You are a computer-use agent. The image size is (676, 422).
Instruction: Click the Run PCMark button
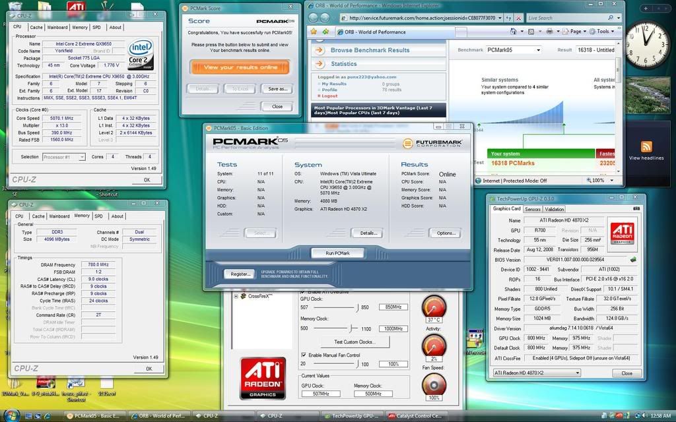click(337, 253)
